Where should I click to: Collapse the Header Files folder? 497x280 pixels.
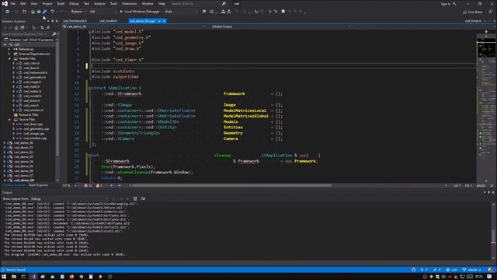coord(9,59)
